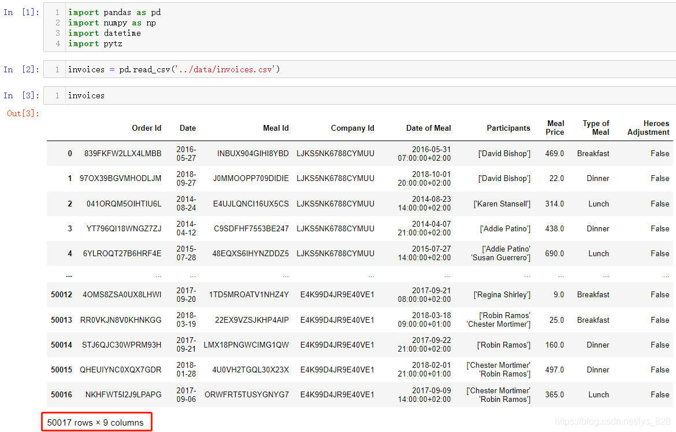
Task: Click Date of Meal 2018-03-18 09:00:00+01:00
Action: click(424, 320)
